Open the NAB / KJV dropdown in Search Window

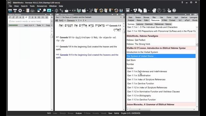[x=29, y=25]
